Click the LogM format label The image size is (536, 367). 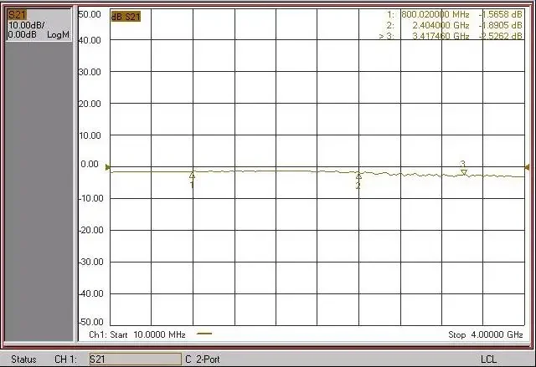pyautogui.click(x=56, y=34)
